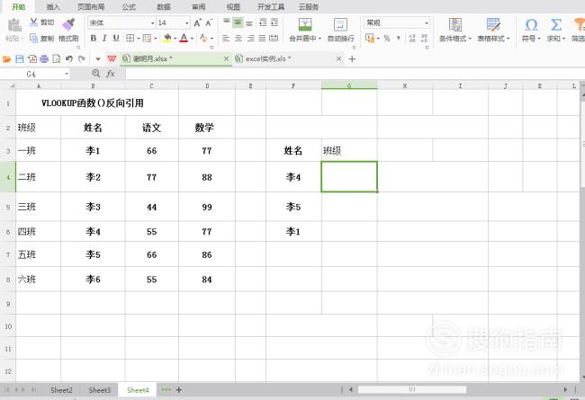Open the 页面布局 (Page Layout) tab

91,7
